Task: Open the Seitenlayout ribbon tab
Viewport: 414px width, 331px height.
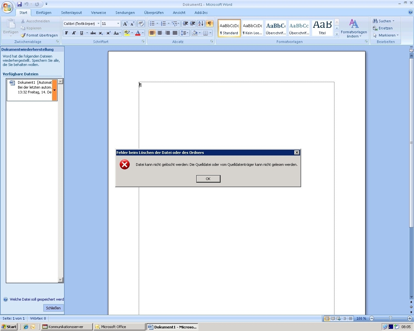Action: coord(71,13)
